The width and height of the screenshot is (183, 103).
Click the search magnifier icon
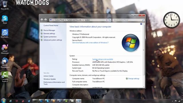coord(143,20)
